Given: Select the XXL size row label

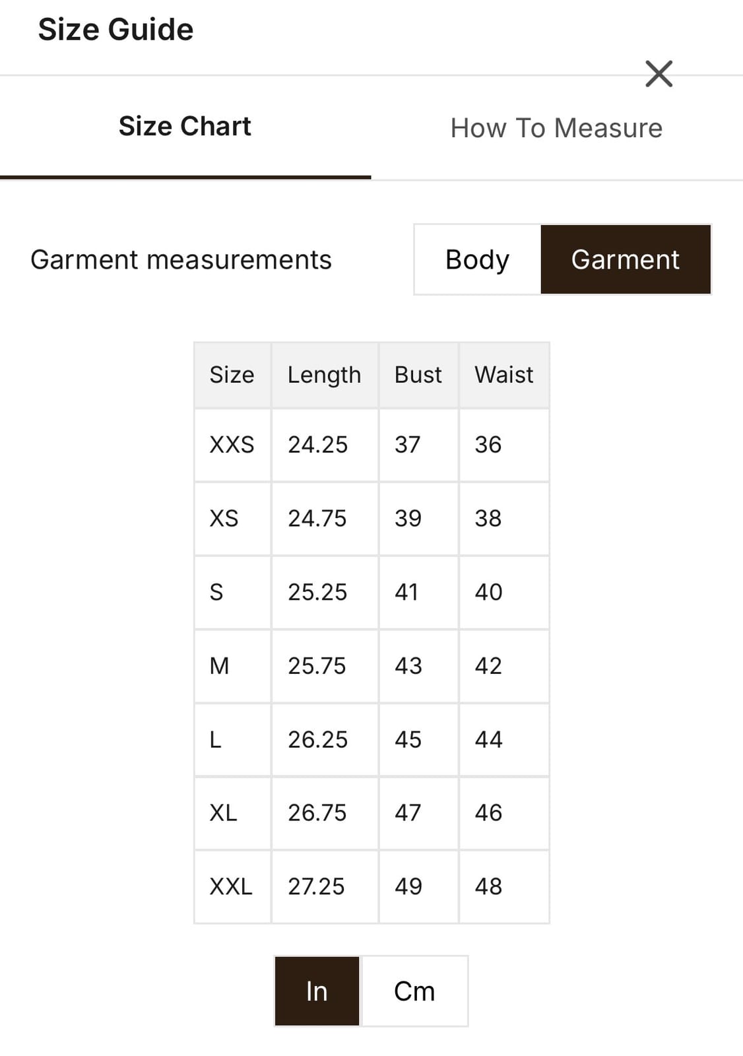Looking at the screenshot, I should click(x=231, y=886).
